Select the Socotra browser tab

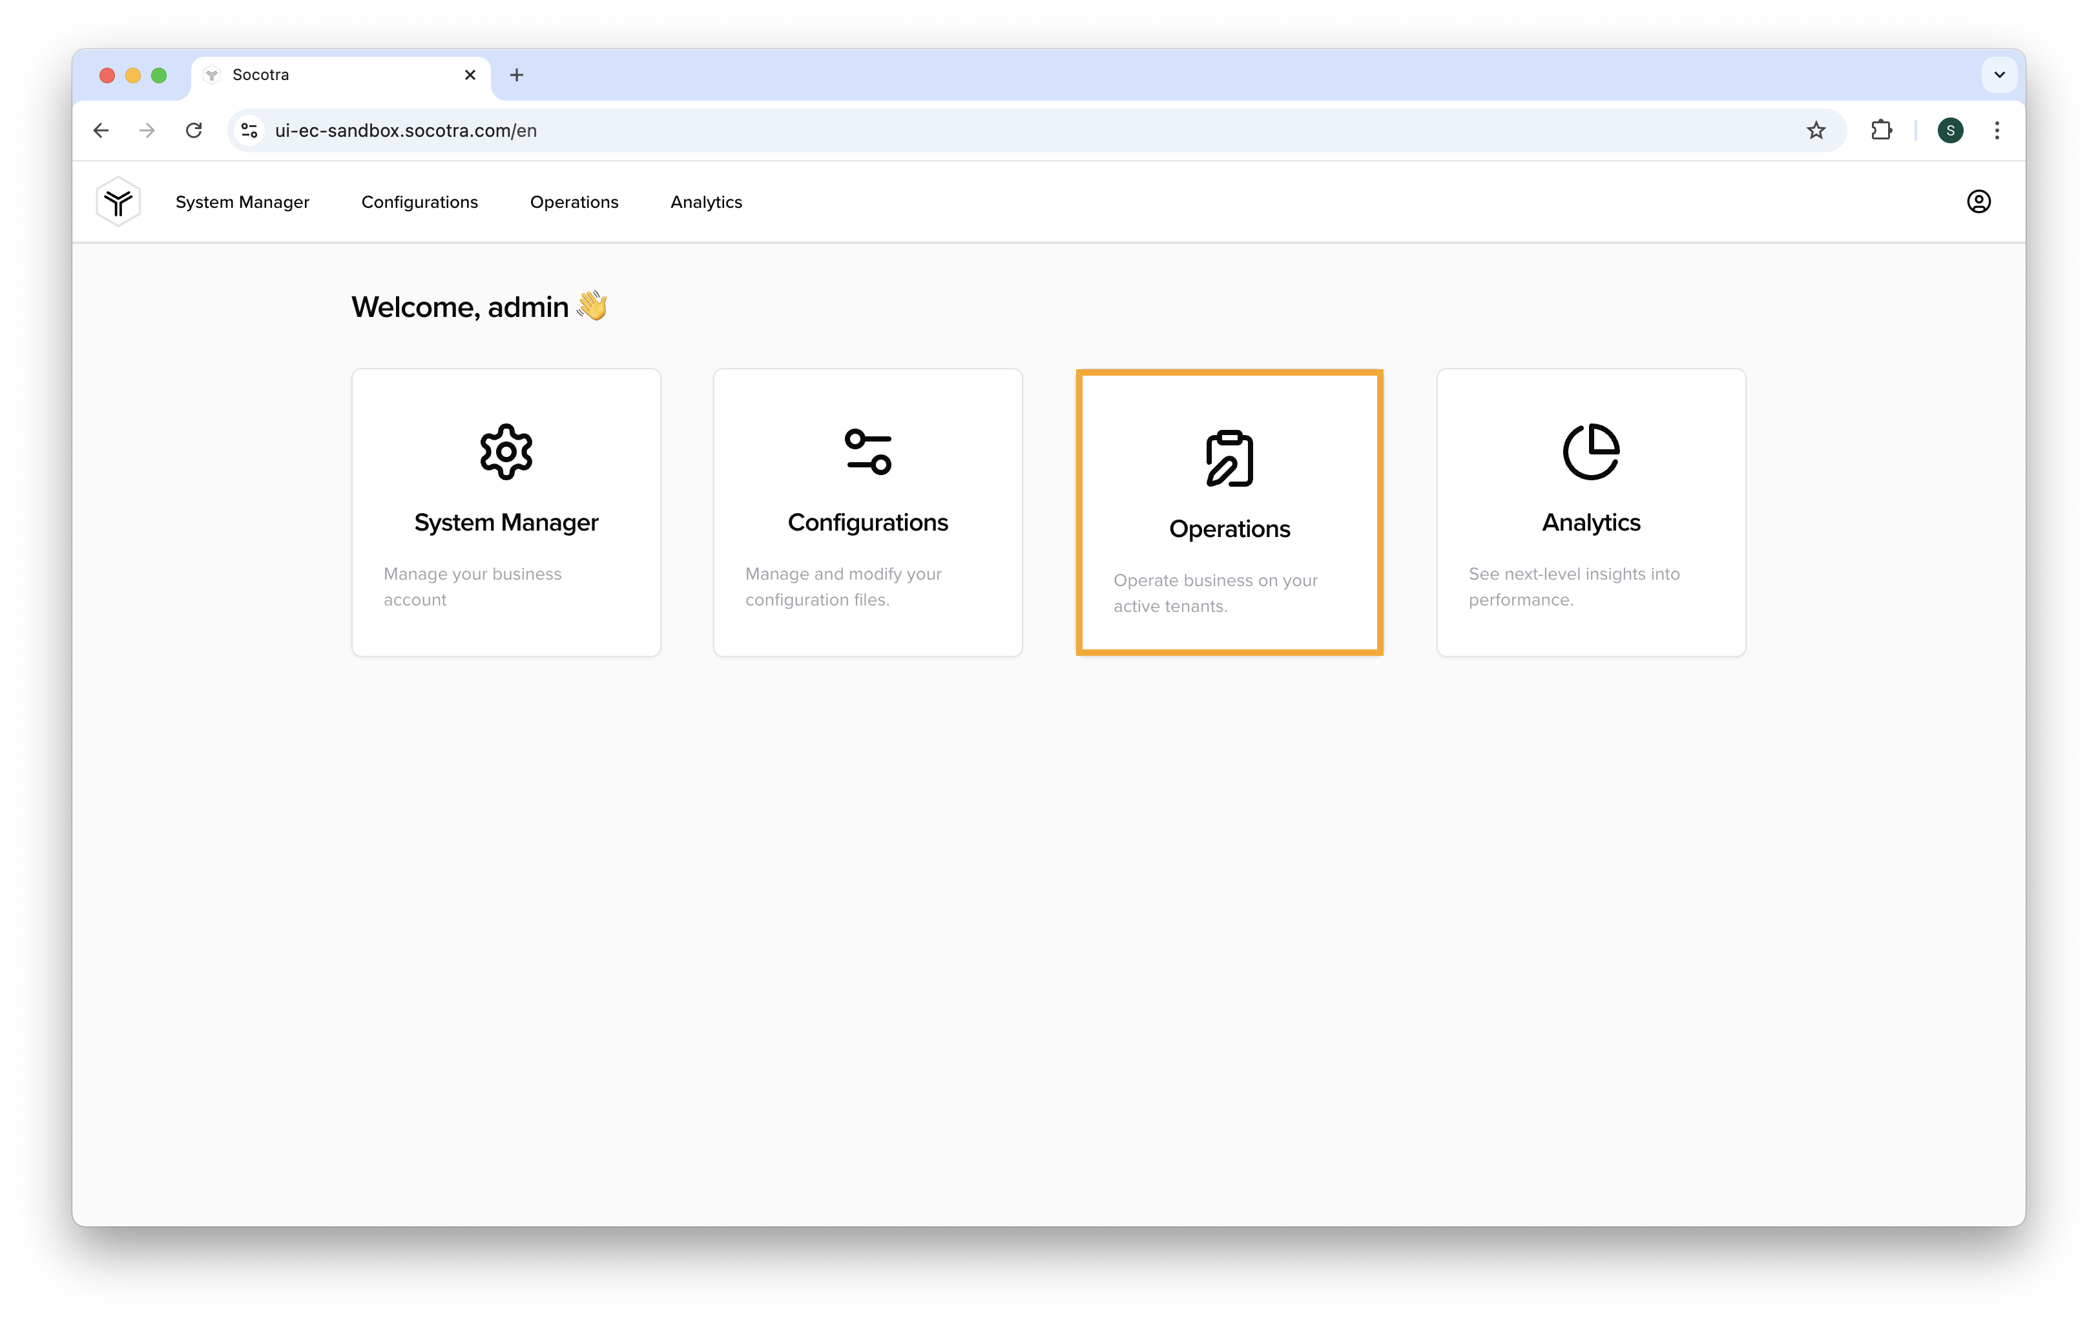pos(340,76)
